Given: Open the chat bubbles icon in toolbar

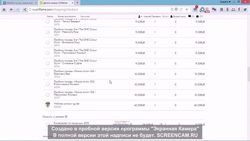Looking at the screenshot, I should (214, 9).
